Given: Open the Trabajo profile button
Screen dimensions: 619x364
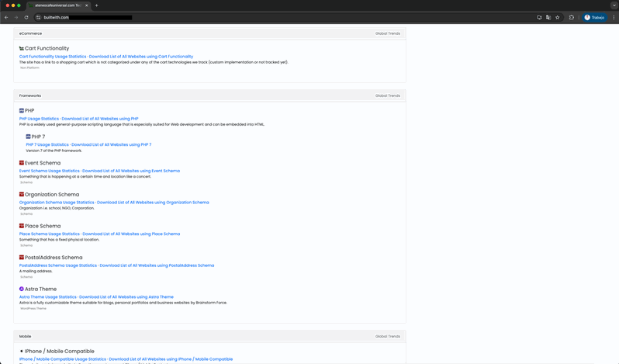Looking at the screenshot, I should 594,17.
